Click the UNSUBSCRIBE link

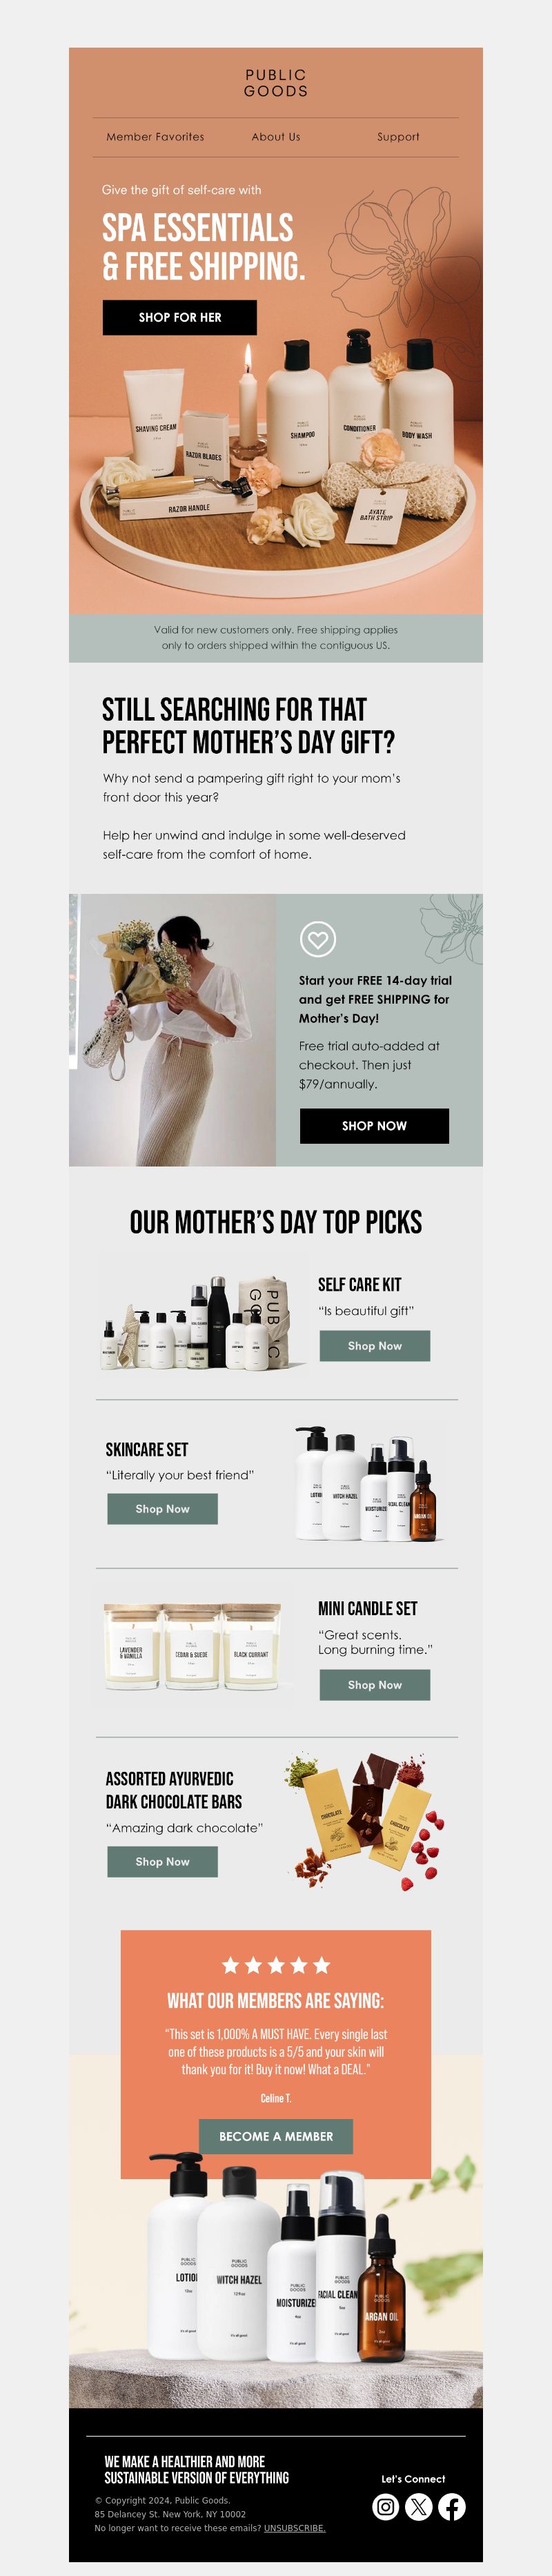pyautogui.click(x=294, y=2528)
